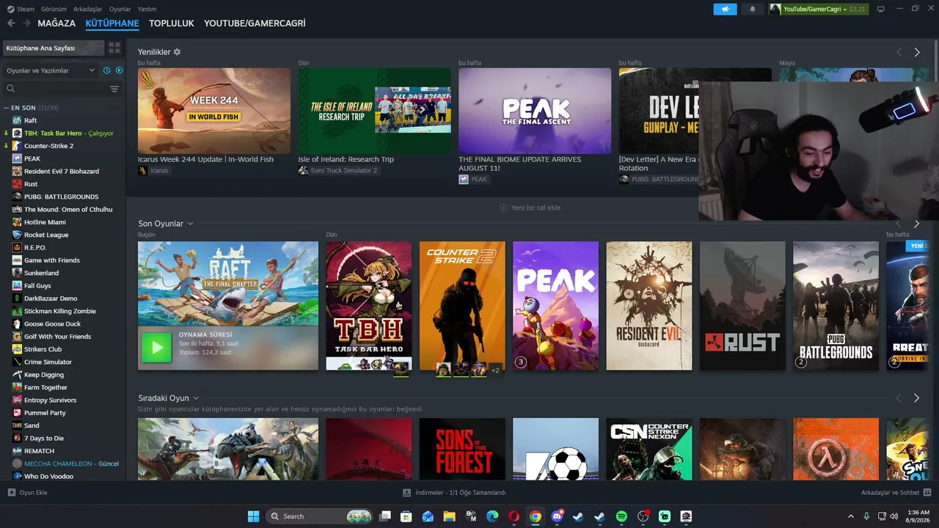Open the Son Oyunlar shelf dropdown
Image resolution: width=939 pixels, height=528 pixels.
pyautogui.click(x=190, y=224)
